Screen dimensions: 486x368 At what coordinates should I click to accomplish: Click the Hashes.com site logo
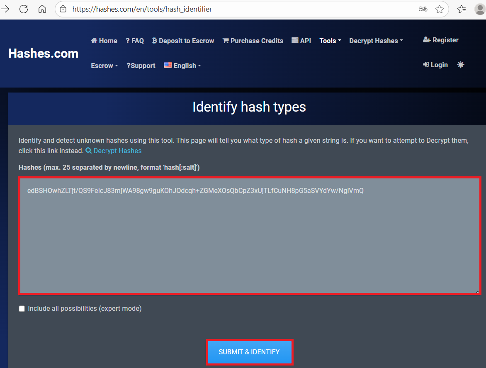[x=43, y=53]
